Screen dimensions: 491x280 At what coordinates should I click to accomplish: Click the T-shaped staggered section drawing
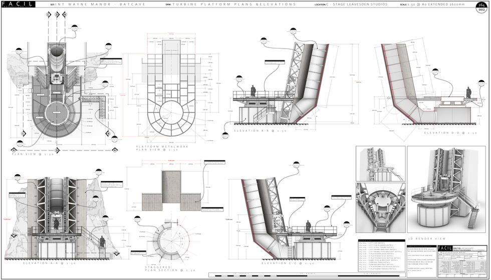(x=171, y=190)
